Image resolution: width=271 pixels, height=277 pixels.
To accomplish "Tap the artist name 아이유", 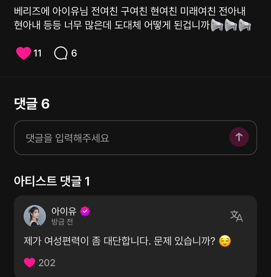I will [x=64, y=211].
